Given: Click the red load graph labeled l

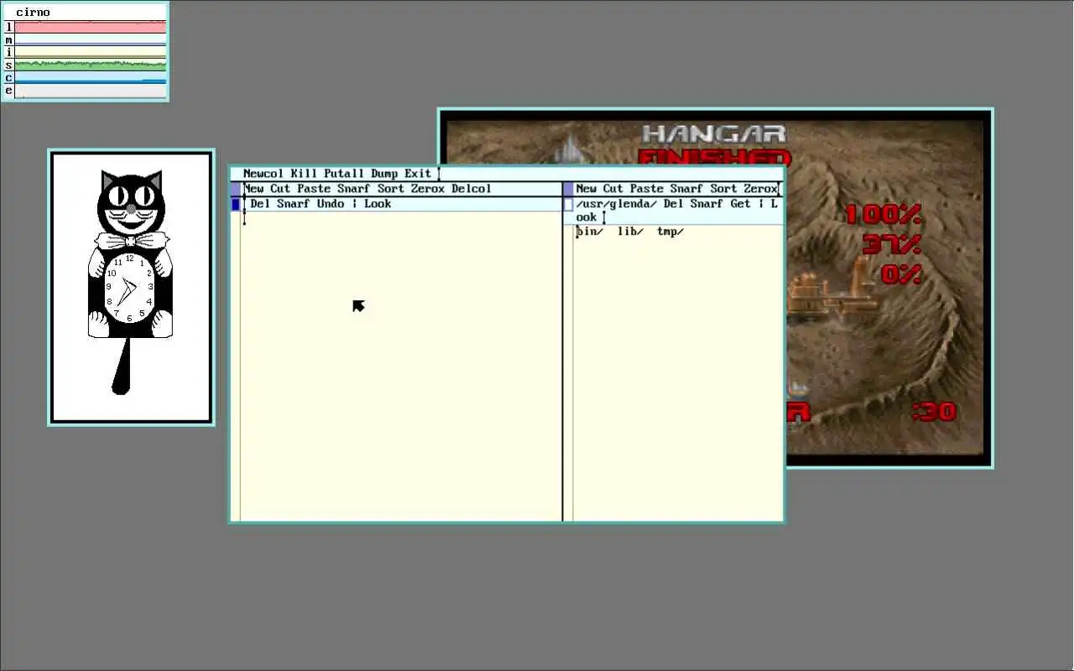Looking at the screenshot, I should [91, 27].
